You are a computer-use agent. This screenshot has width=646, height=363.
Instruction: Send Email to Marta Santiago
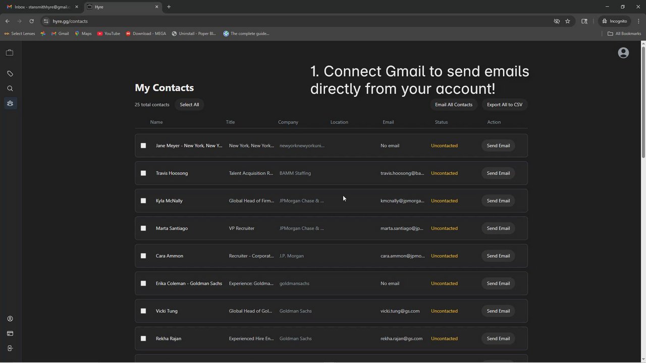click(498, 228)
